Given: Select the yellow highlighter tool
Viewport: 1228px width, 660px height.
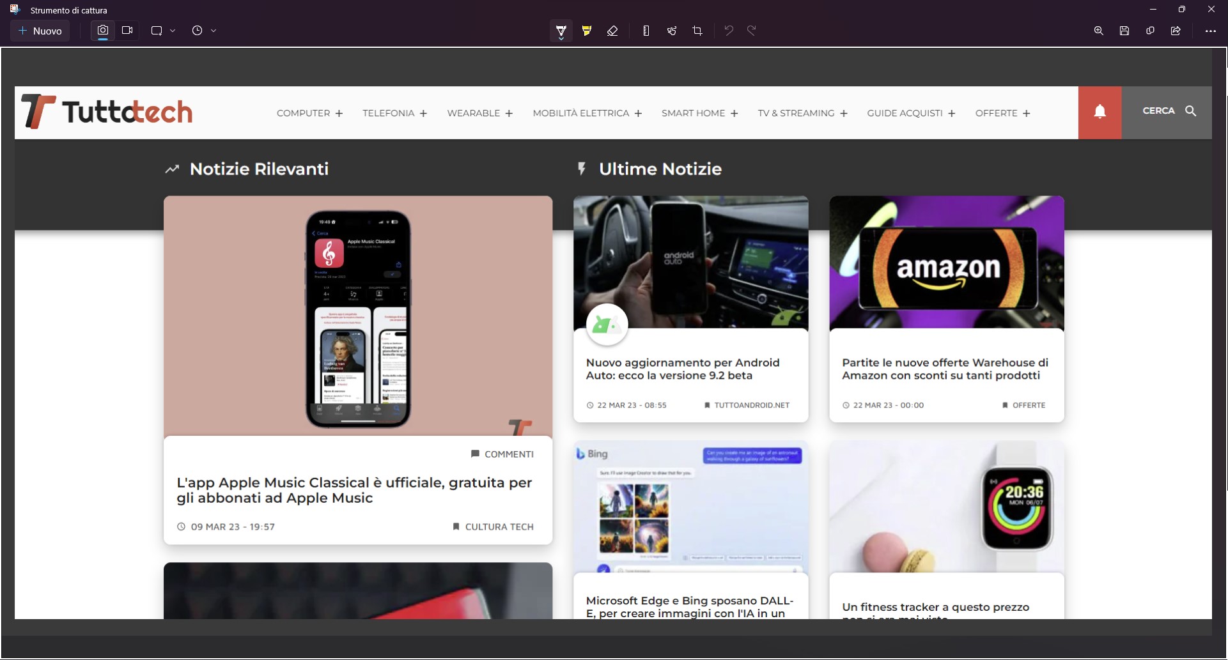Looking at the screenshot, I should 586,31.
